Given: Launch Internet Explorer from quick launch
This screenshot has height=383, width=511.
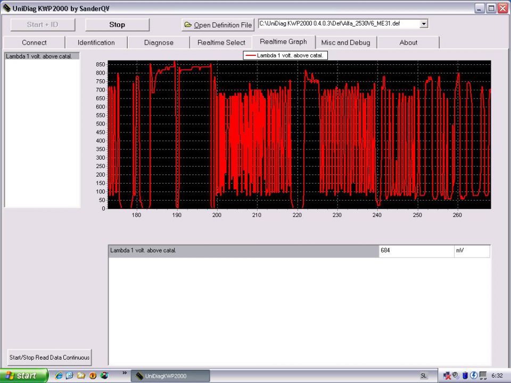Looking at the screenshot, I should pos(59,376).
